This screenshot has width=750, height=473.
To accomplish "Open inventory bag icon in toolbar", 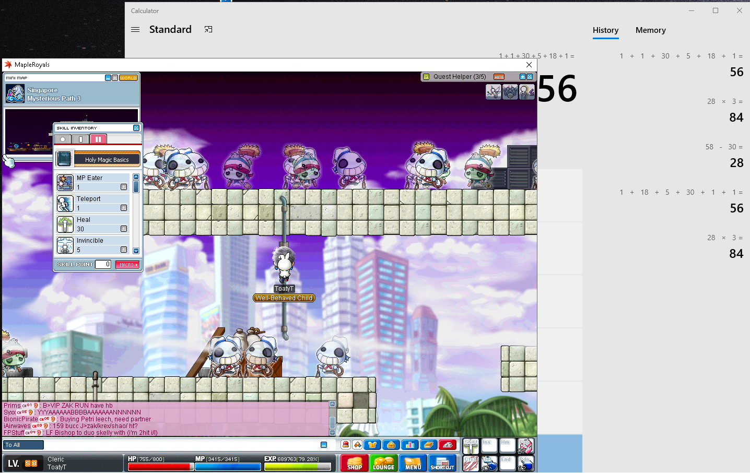I will [391, 445].
